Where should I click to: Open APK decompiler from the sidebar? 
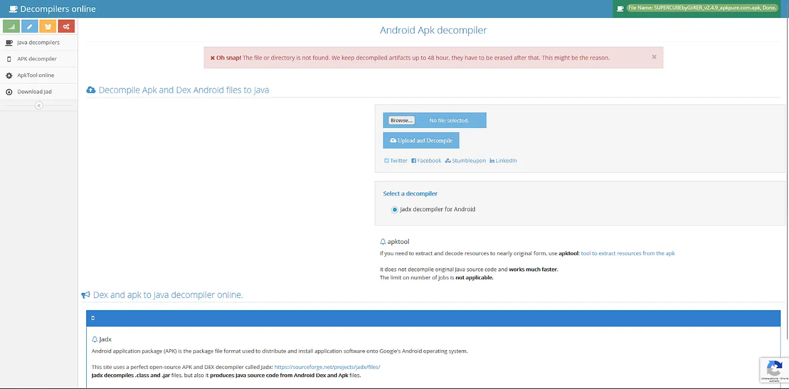click(x=37, y=59)
